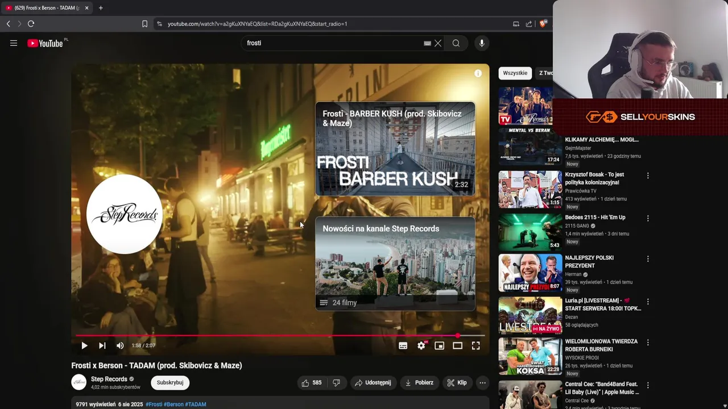728x409 pixels.
Task: Open the 'KLIKAMY ALCHEMIĘ' video thumbnail
Action: [530, 147]
